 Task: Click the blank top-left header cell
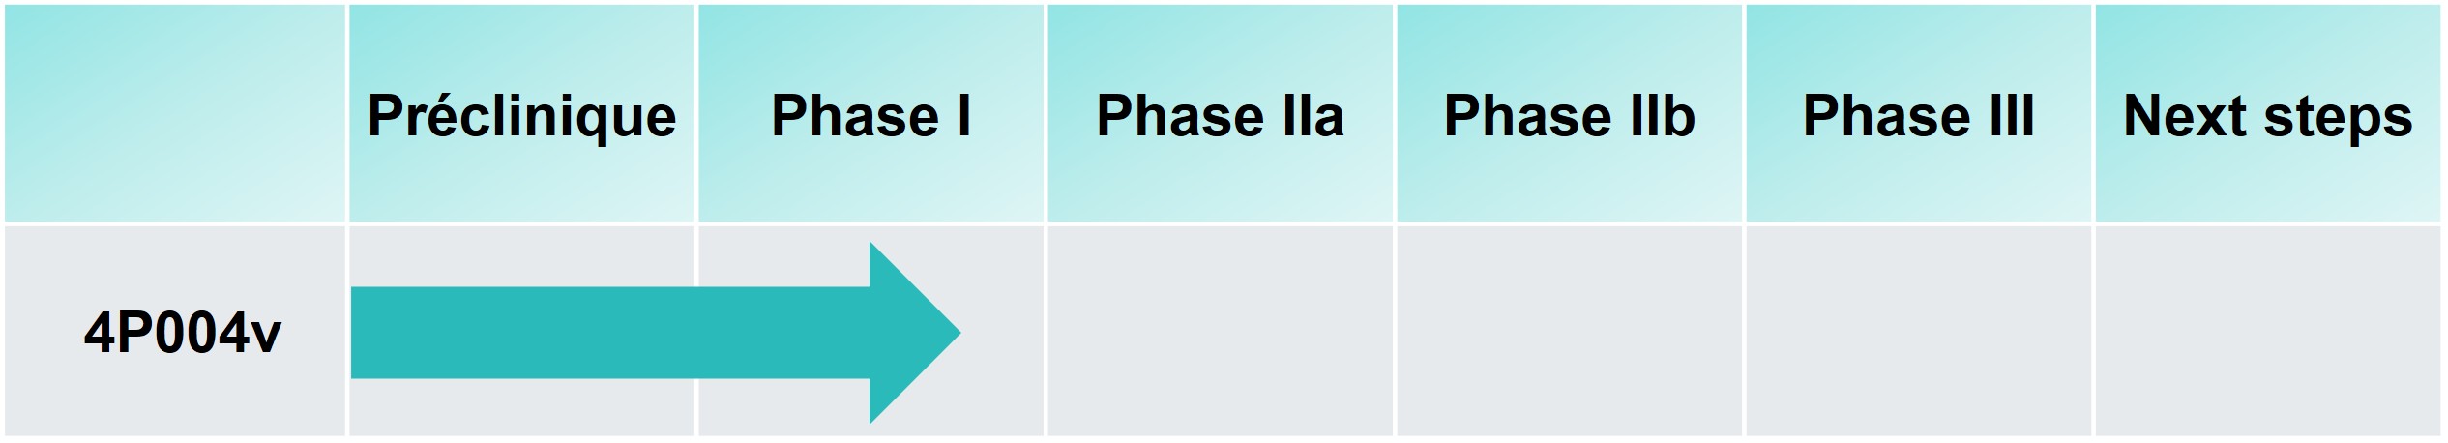point(174,112)
